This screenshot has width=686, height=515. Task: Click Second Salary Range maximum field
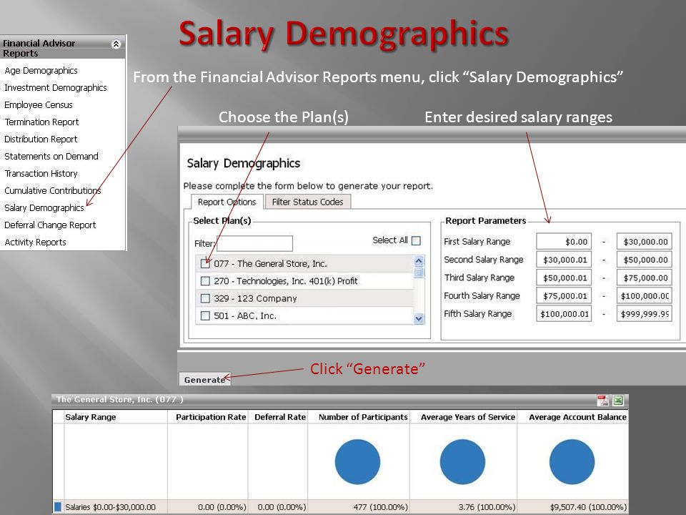pos(644,259)
